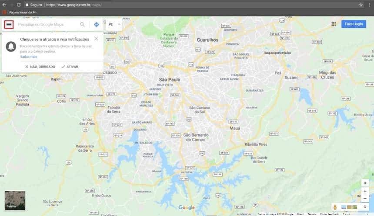Image resolution: width=374 pixels, height=216 pixels.
Task: Click the Santo Amaro district label
Action: point(142,122)
